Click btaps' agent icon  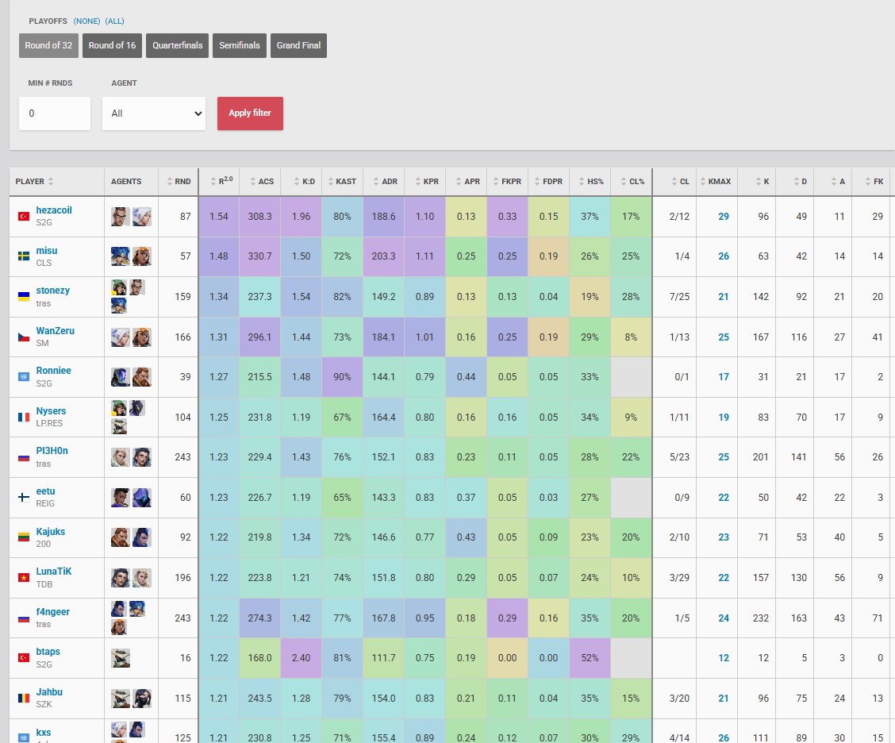(x=121, y=658)
